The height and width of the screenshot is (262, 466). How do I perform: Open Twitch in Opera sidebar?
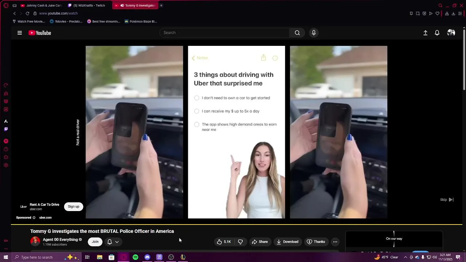6,129
